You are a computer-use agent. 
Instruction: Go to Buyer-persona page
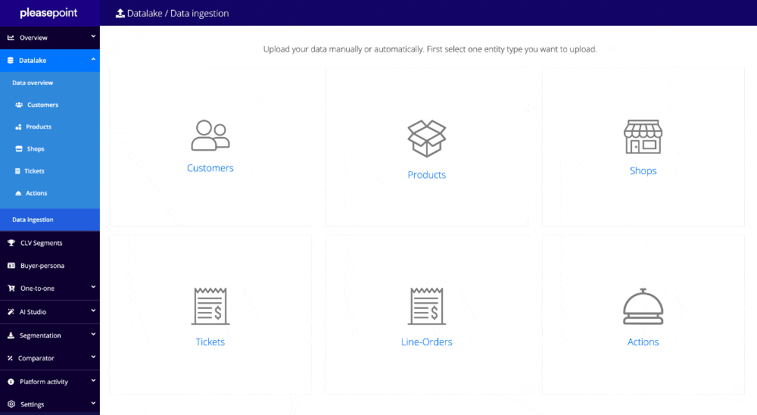click(x=42, y=266)
